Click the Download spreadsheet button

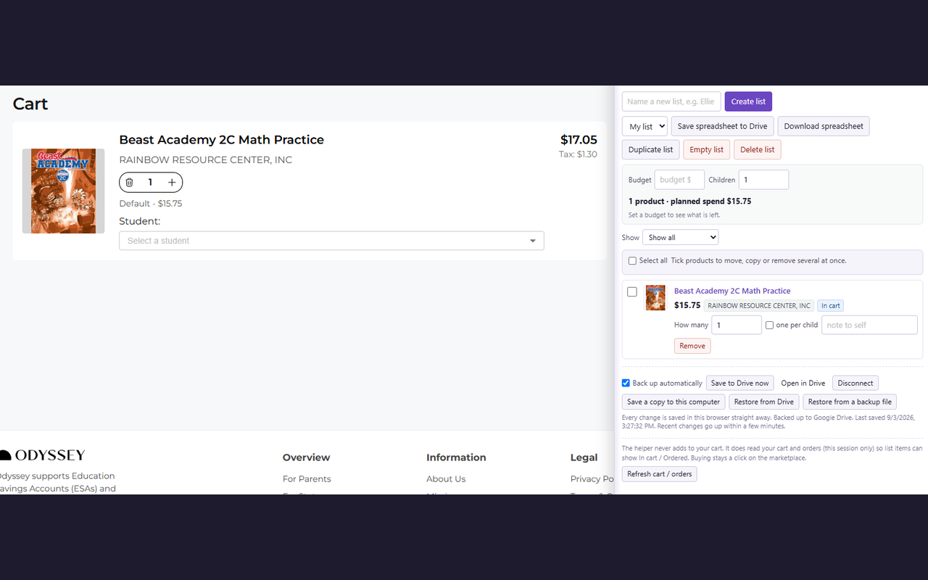point(824,126)
